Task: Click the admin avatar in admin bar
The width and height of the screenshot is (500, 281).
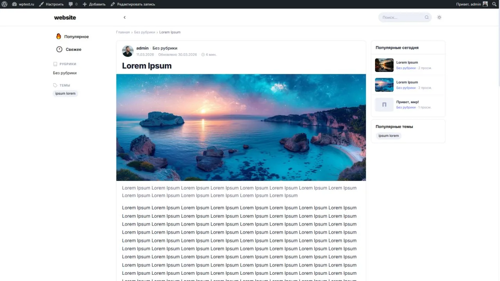Action: 485,4
